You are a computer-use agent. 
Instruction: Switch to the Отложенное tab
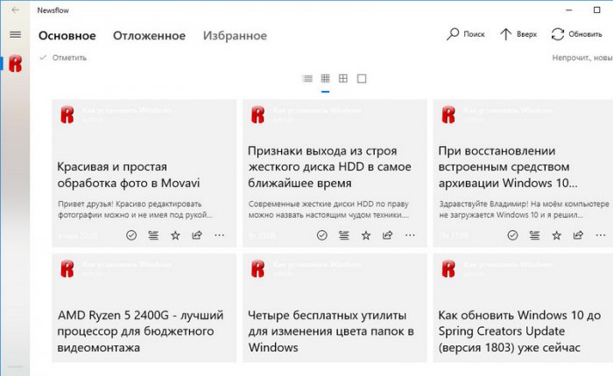coord(149,36)
